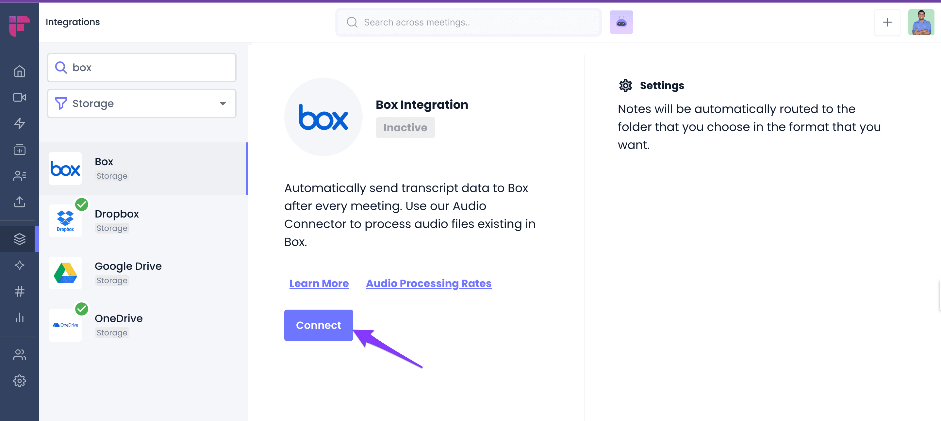Click the OneDrive logo tile
Viewport: 941px width, 421px height.
(65, 325)
